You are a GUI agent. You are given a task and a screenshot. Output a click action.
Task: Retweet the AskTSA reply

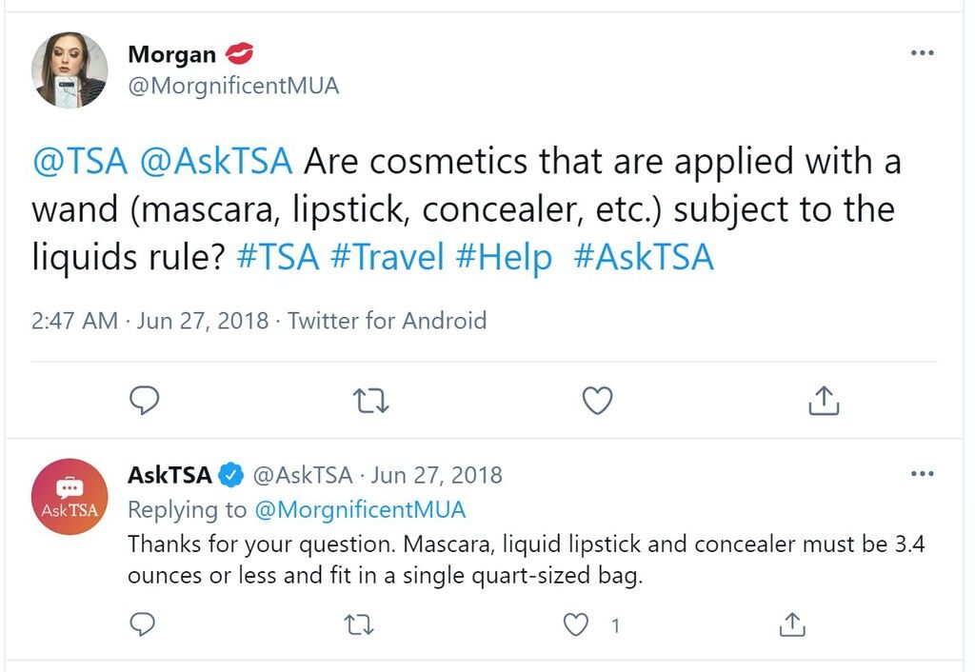click(359, 624)
